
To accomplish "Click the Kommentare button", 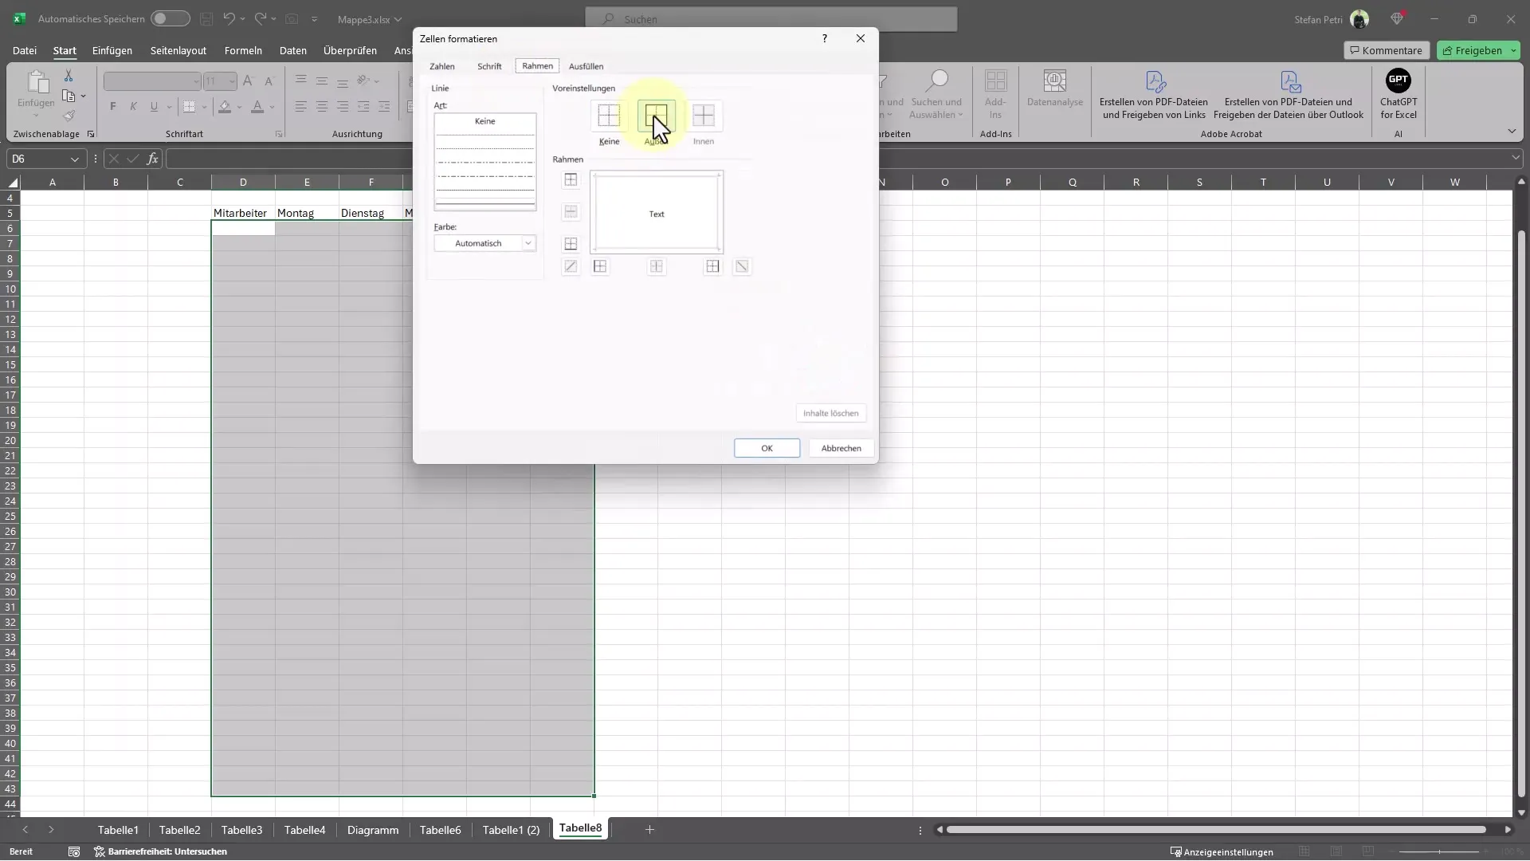I will tap(1386, 50).
